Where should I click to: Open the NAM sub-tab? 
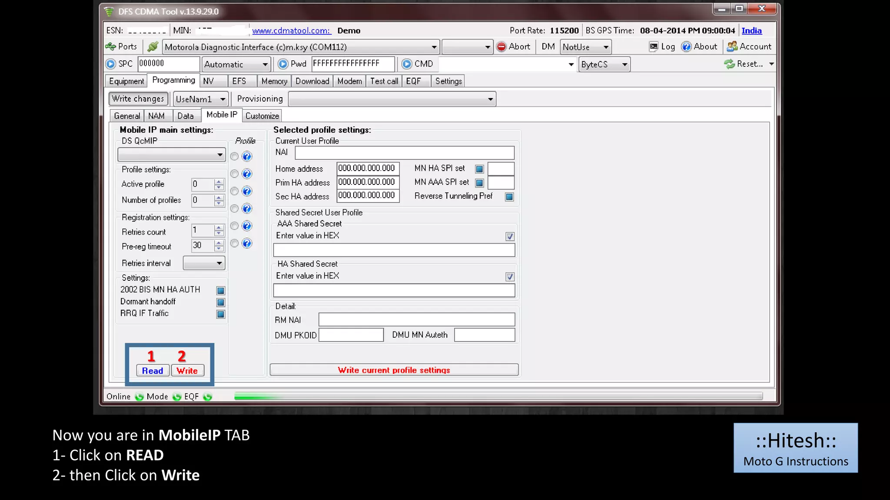point(156,116)
